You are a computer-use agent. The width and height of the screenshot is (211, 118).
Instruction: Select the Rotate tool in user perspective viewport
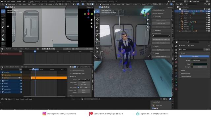pyautogui.click(x=97, y=23)
